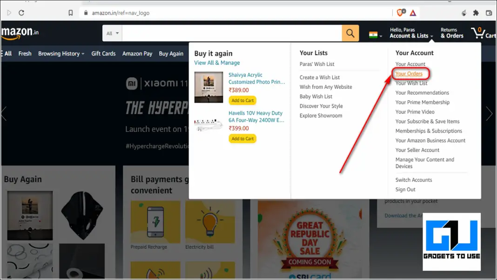This screenshot has width=497, height=280.
Task: Open the All hamburger menu
Action: tap(7, 53)
